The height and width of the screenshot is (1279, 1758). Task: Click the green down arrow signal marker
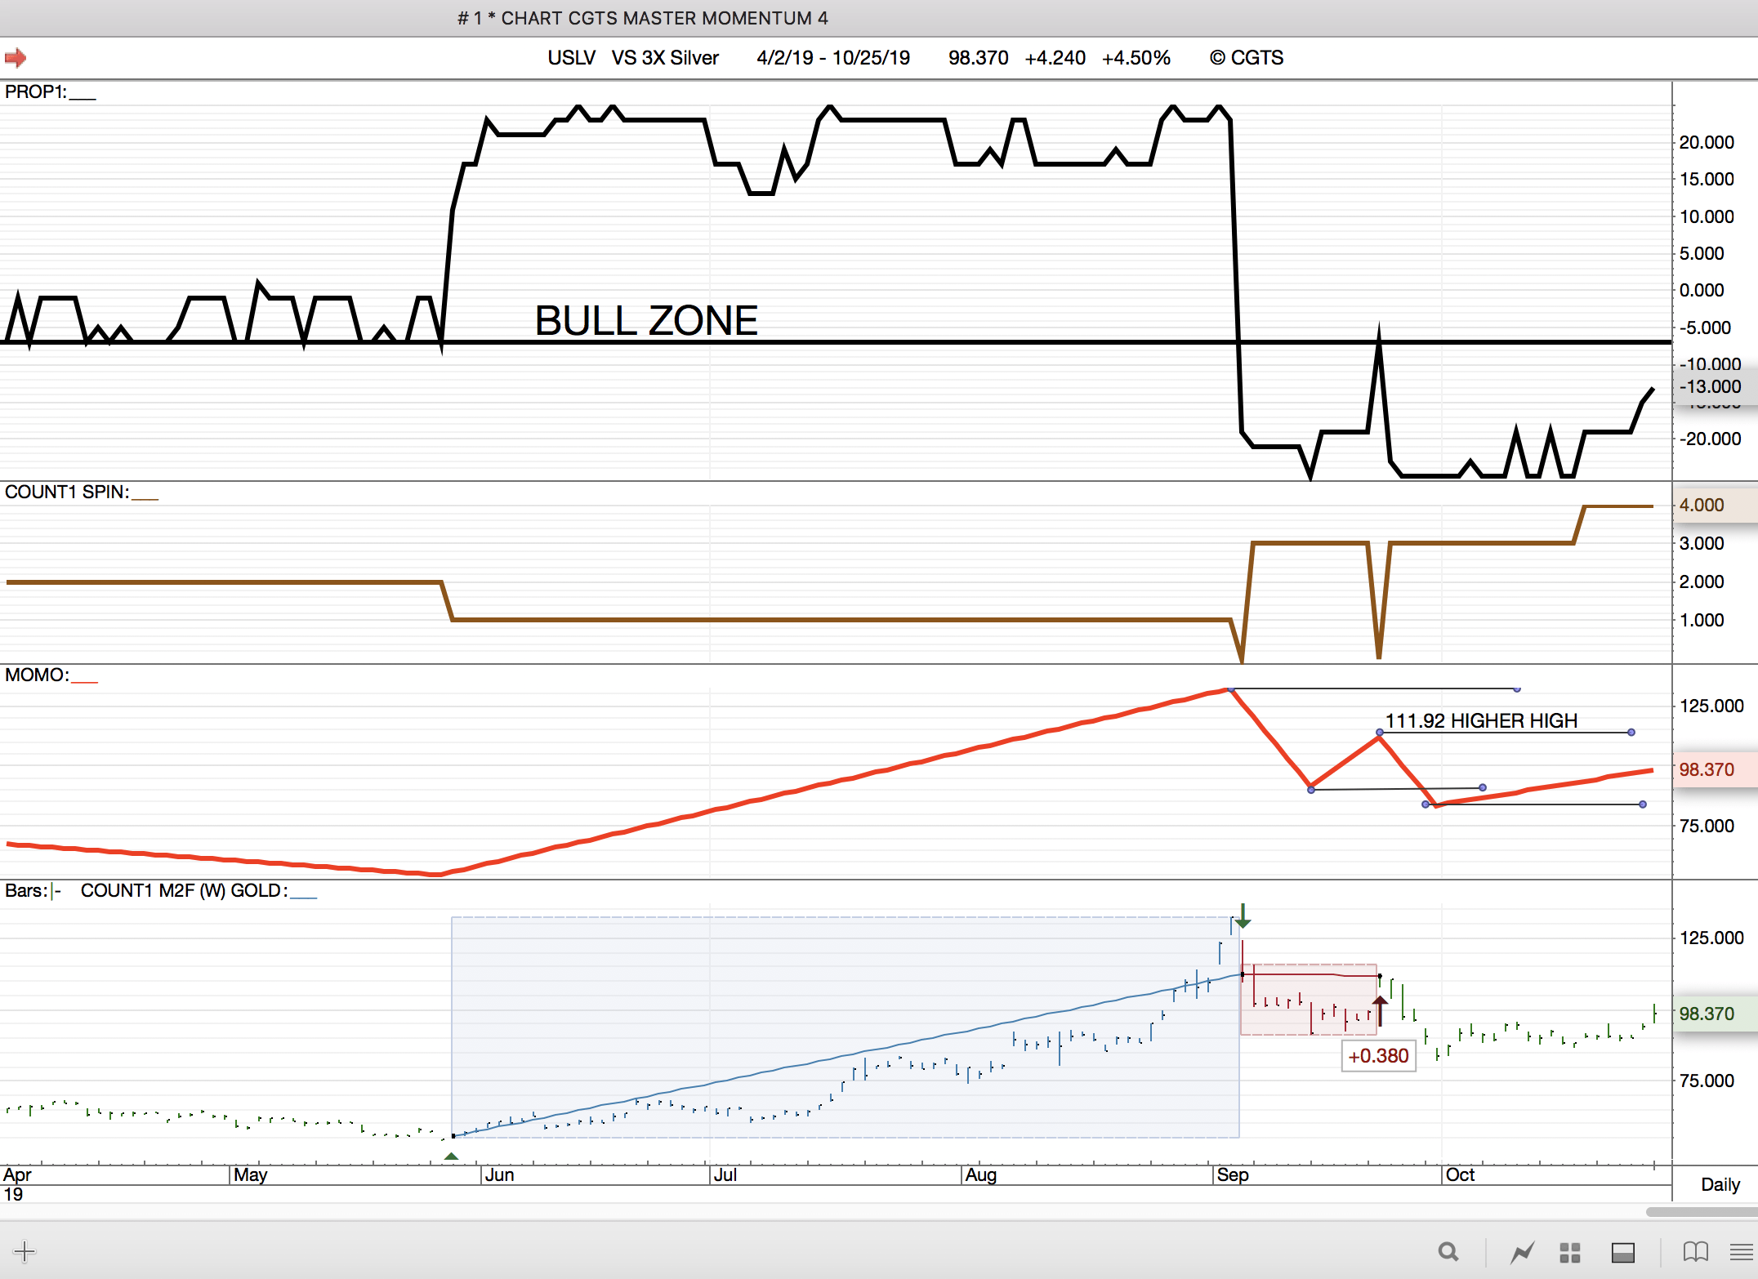pyautogui.click(x=1243, y=916)
